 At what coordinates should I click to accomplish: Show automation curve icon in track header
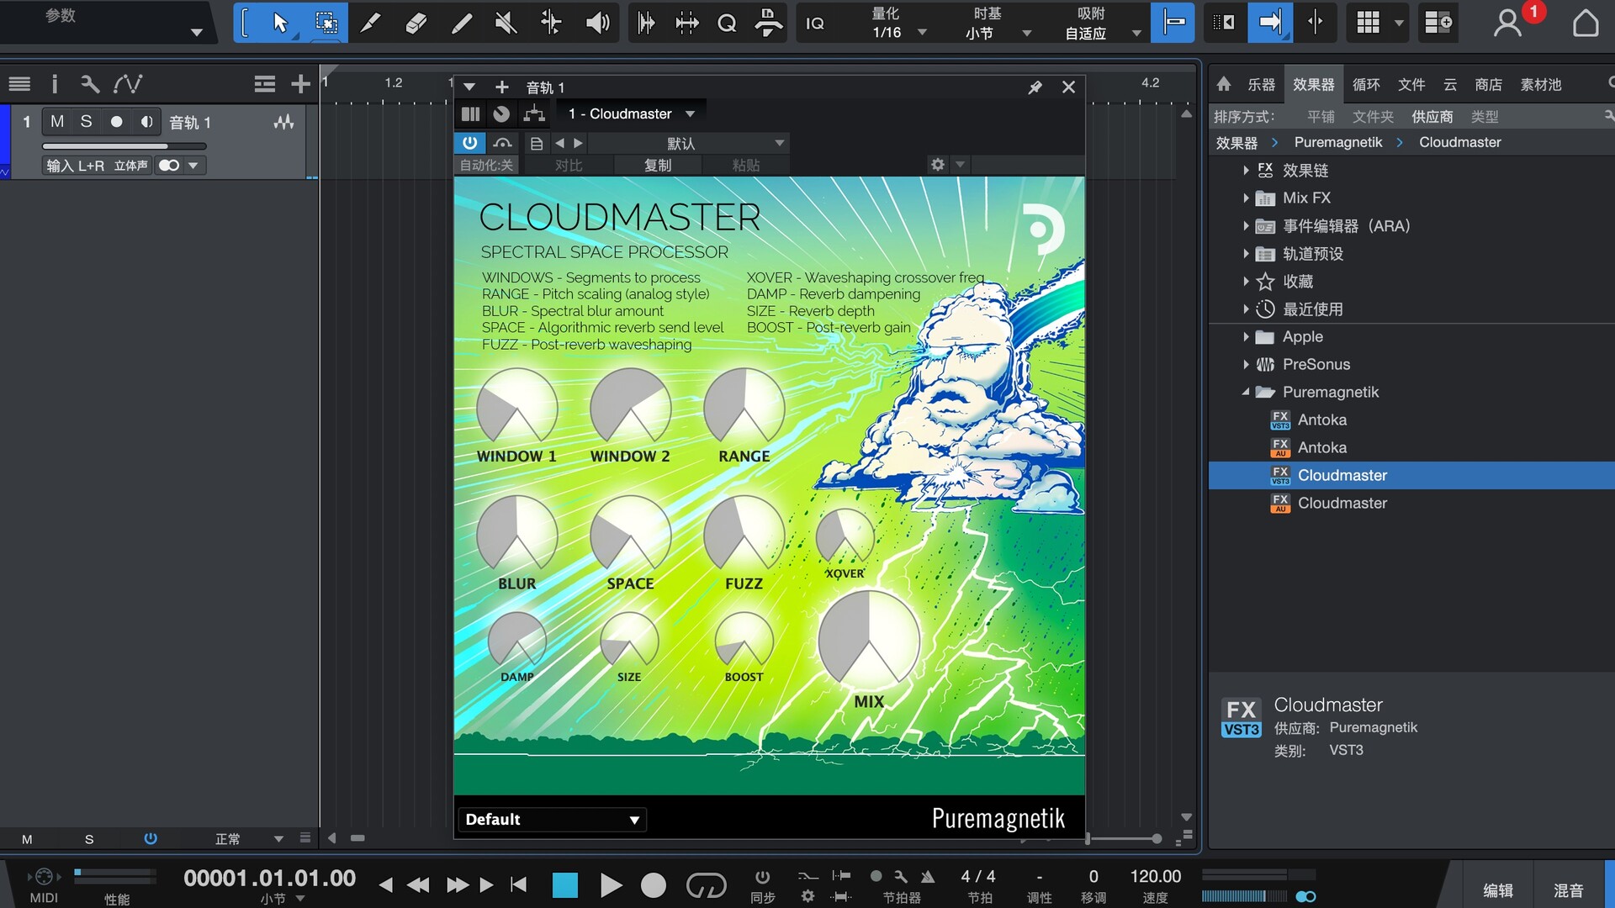pyautogui.click(x=128, y=84)
